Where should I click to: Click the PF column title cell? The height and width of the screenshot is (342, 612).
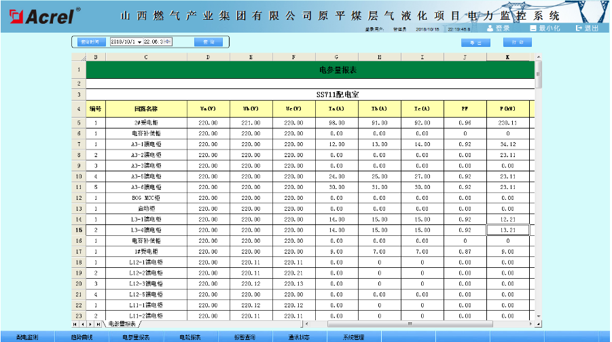tap(465, 109)
